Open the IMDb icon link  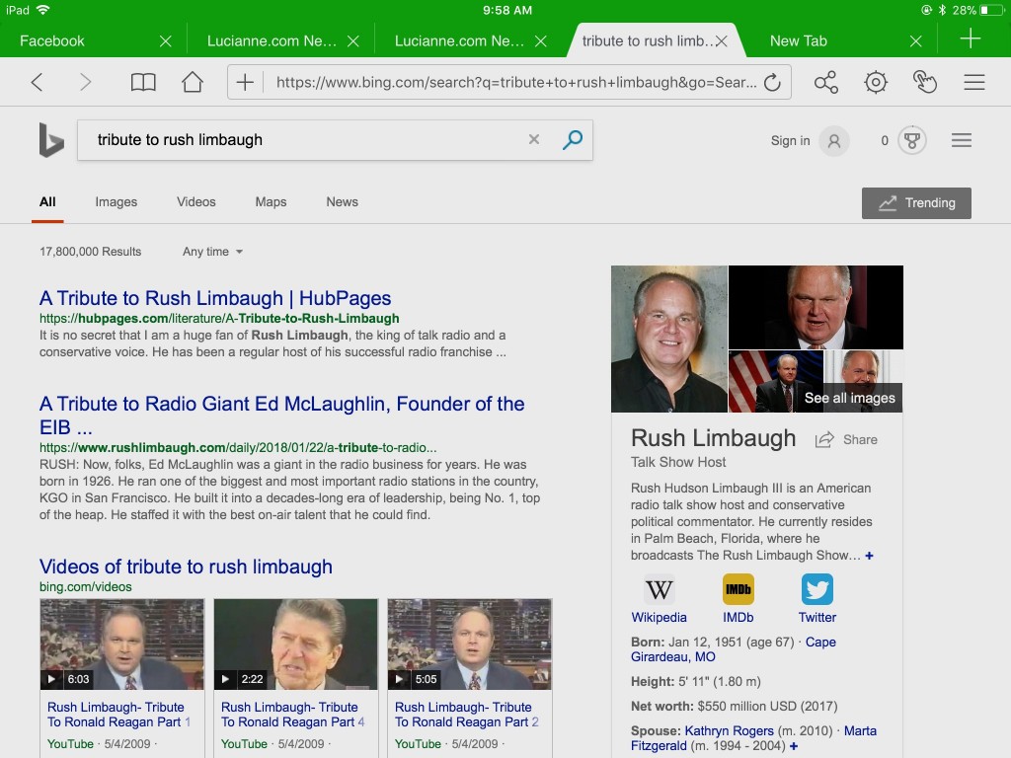pos(739,589)
